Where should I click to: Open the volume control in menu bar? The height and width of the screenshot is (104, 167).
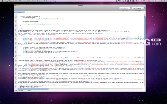click(x=147, y=1)
